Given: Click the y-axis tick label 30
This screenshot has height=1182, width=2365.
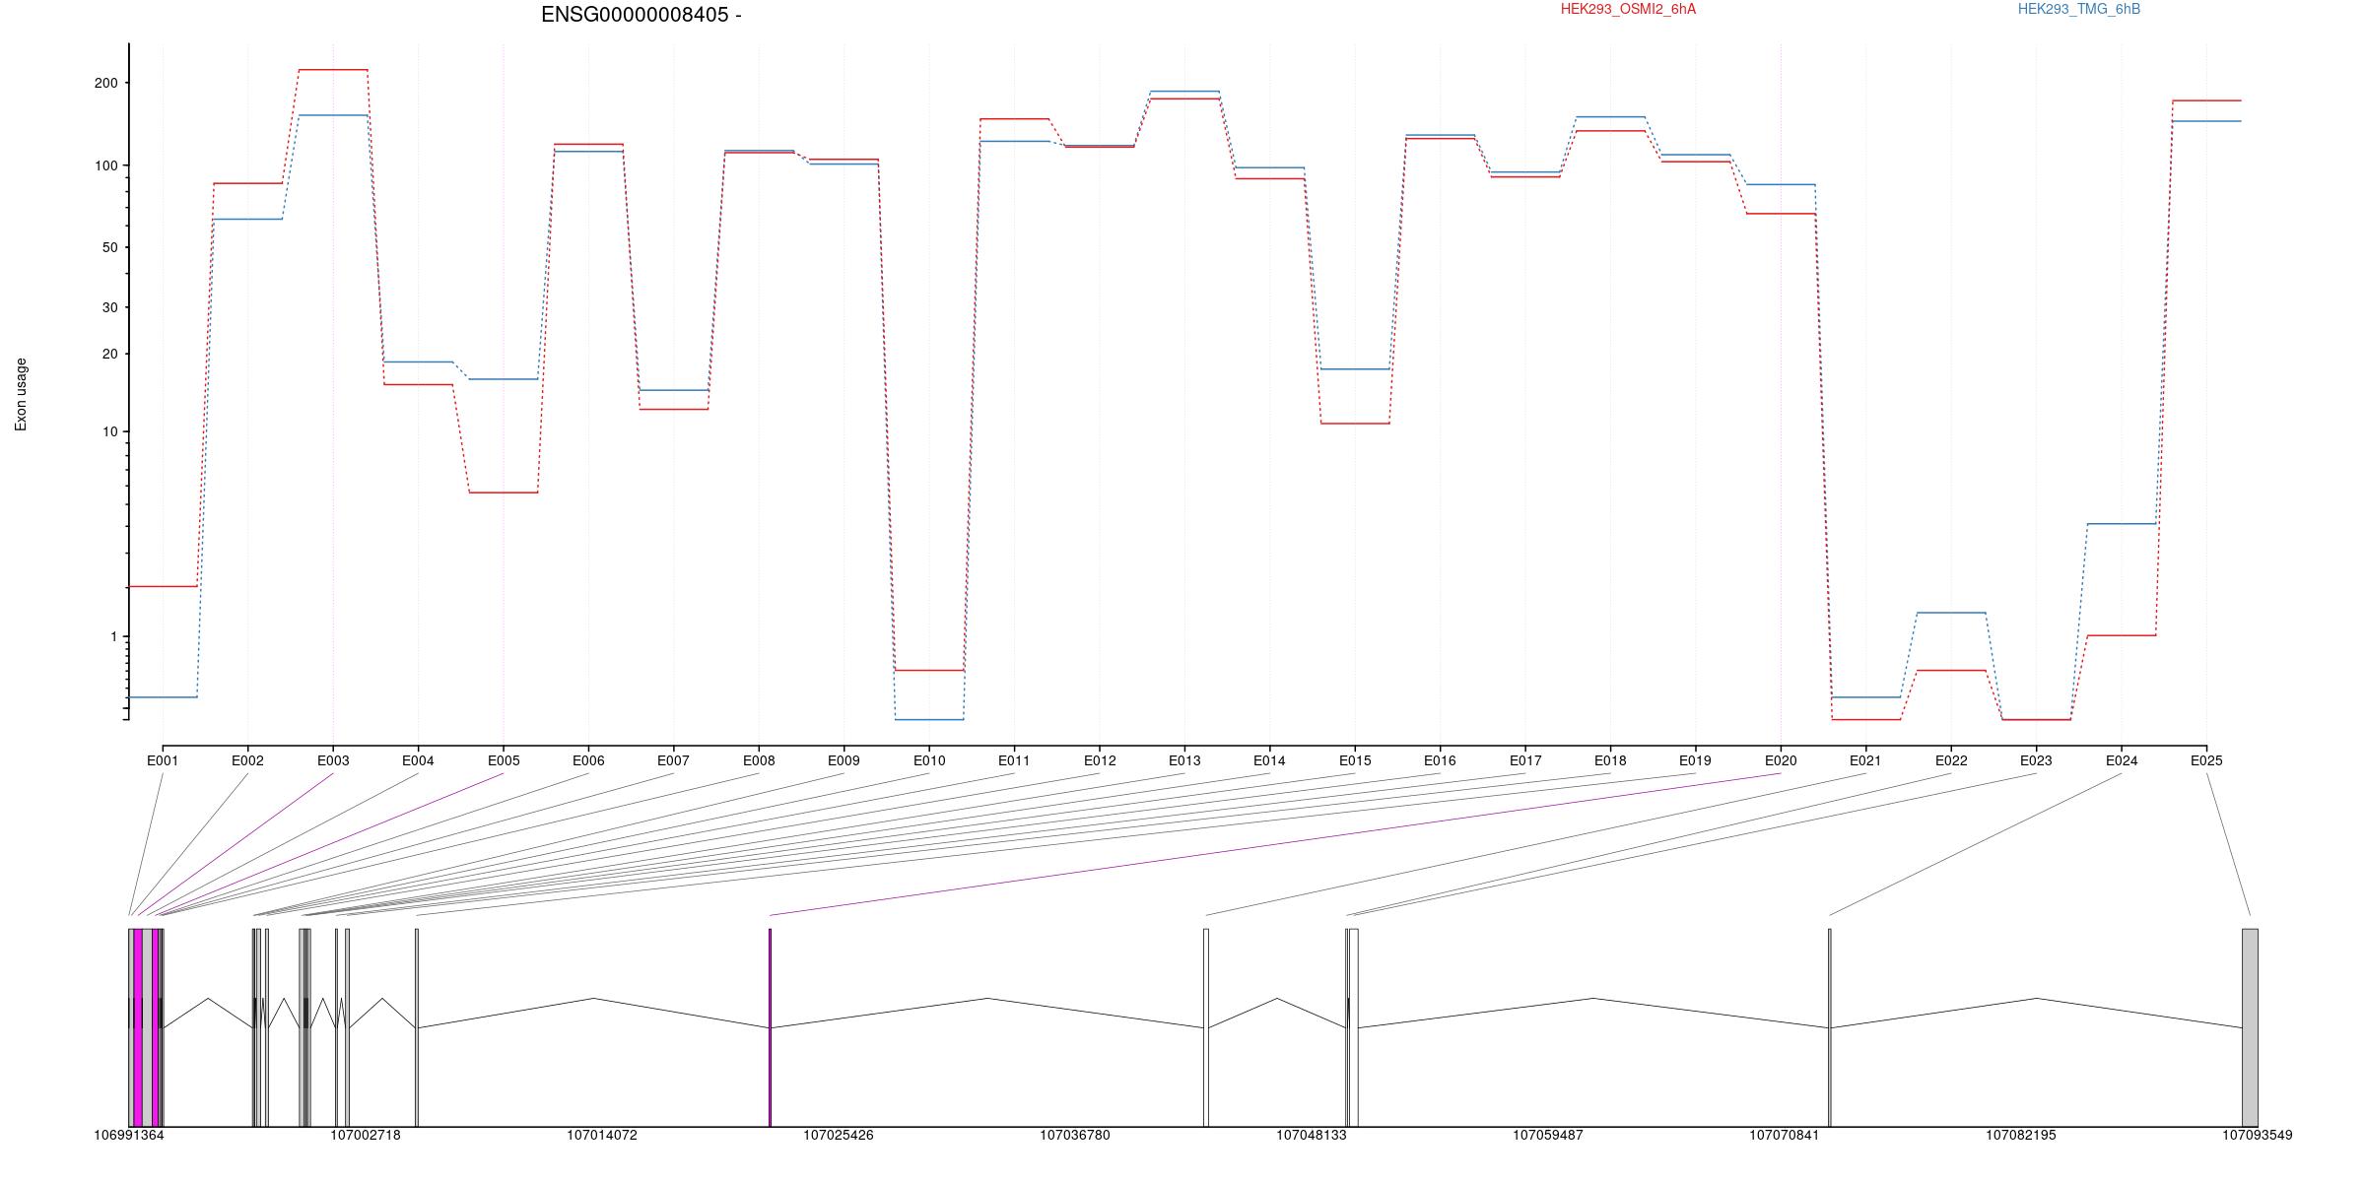Looking at the screenshot, I should click(x=109, y=308).
